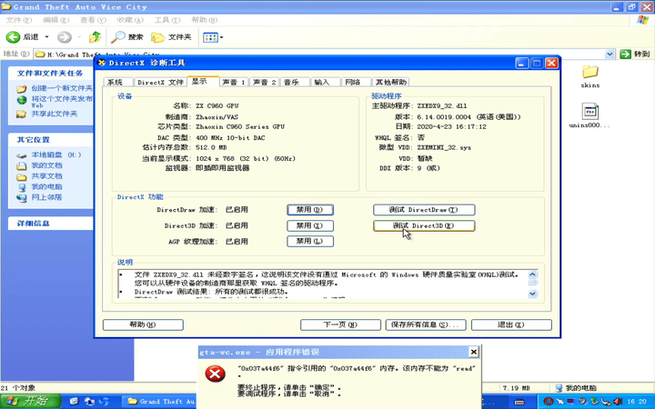Click the address bar path field
Screen dimensions: 655x409
coord(319,54)
